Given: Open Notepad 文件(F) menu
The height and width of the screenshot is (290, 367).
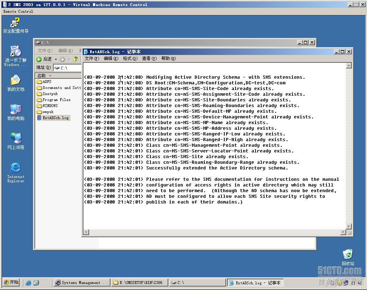Looking at the screenshot, I should click(92, 58).
